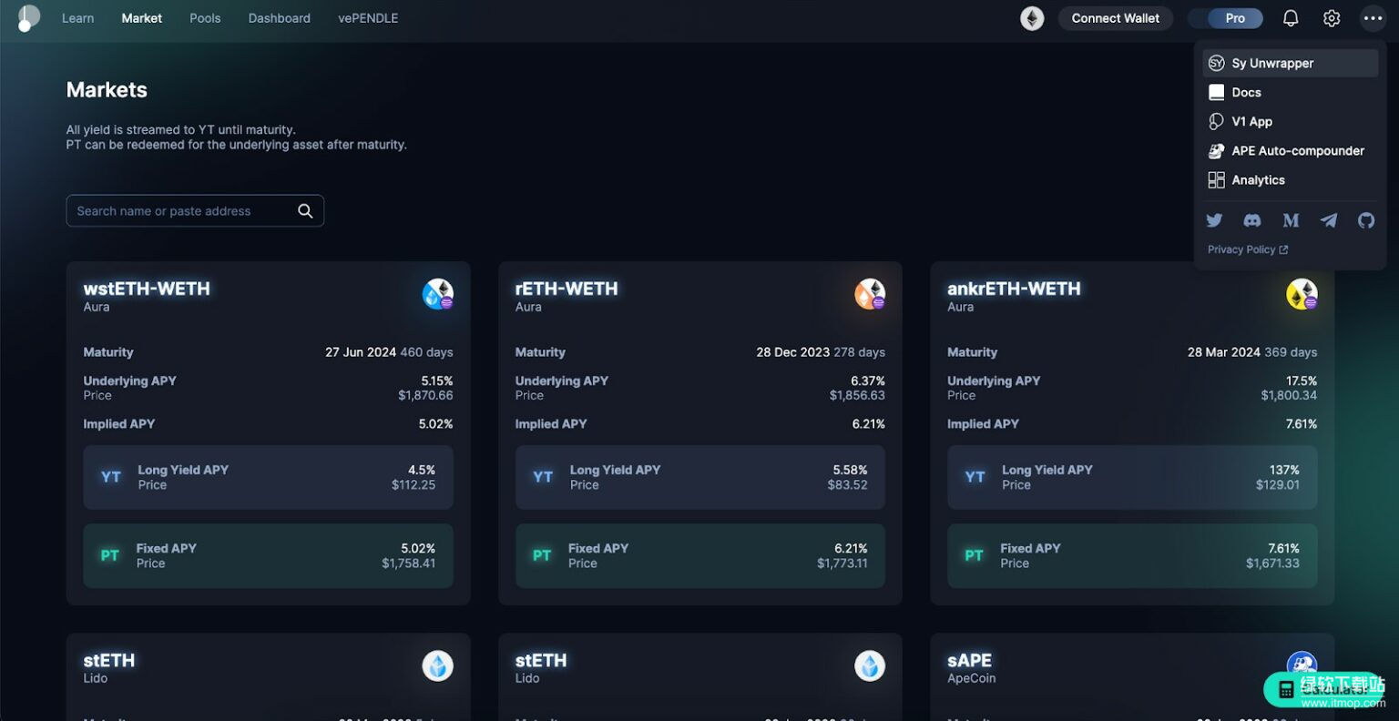Open the Telegram social link icon
Viewport: 1399px width, 721px height.
(x=1329, y=220)
